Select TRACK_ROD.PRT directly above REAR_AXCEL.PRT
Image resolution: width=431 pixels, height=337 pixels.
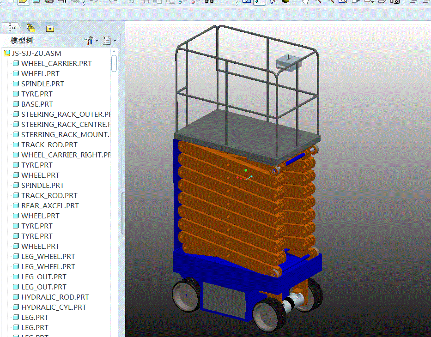pyautogui.click(x=45, y=196)
